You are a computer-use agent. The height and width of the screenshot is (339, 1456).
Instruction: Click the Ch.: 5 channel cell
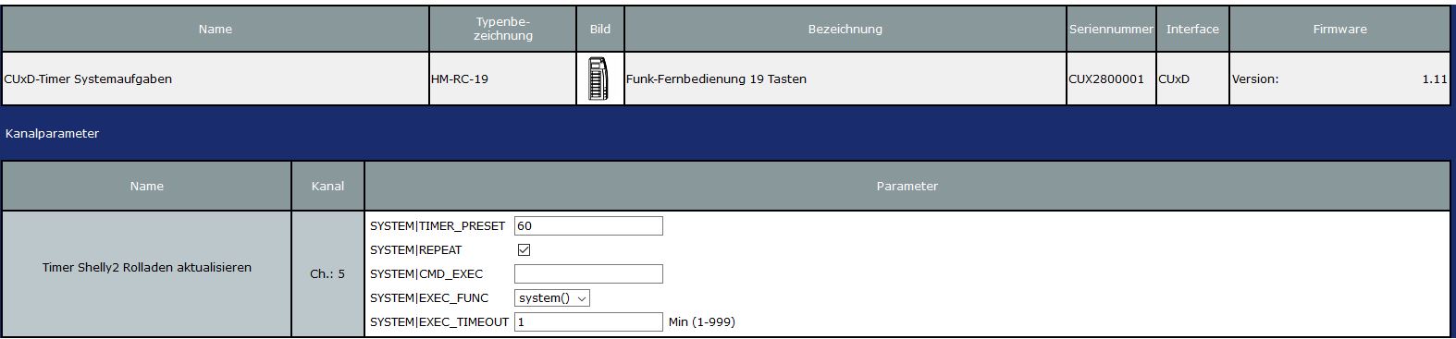tap(327, 274)
